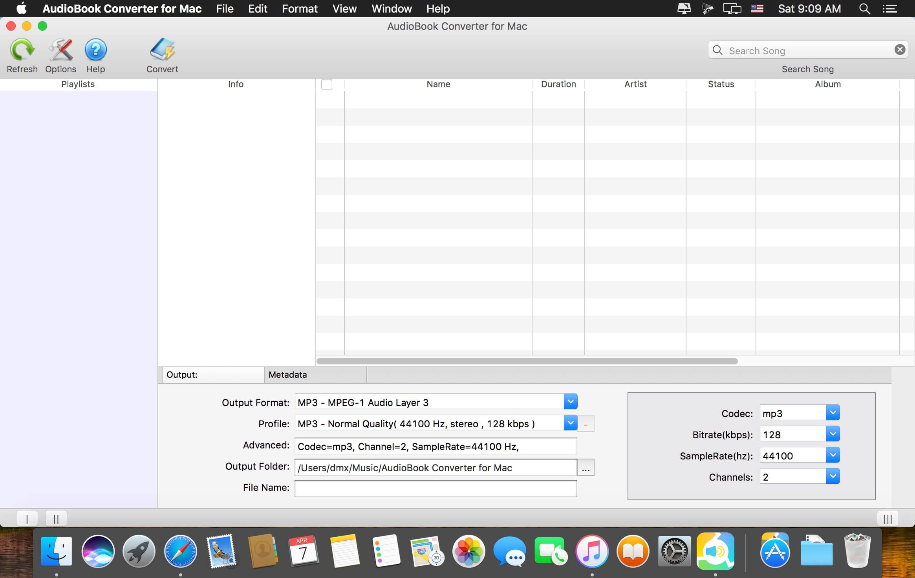915x578 pixels.
Task: Open the File menu
Action: pos(225,9)
